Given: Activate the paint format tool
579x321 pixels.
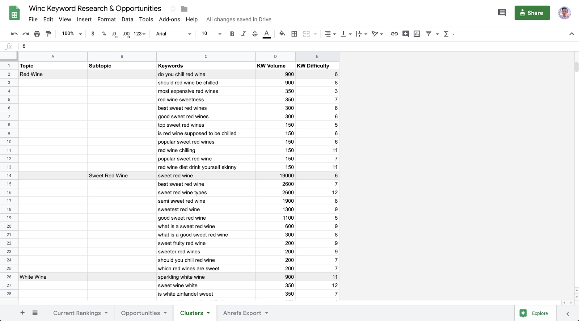Looking at the screenshot, I should [x=48, y=34].
